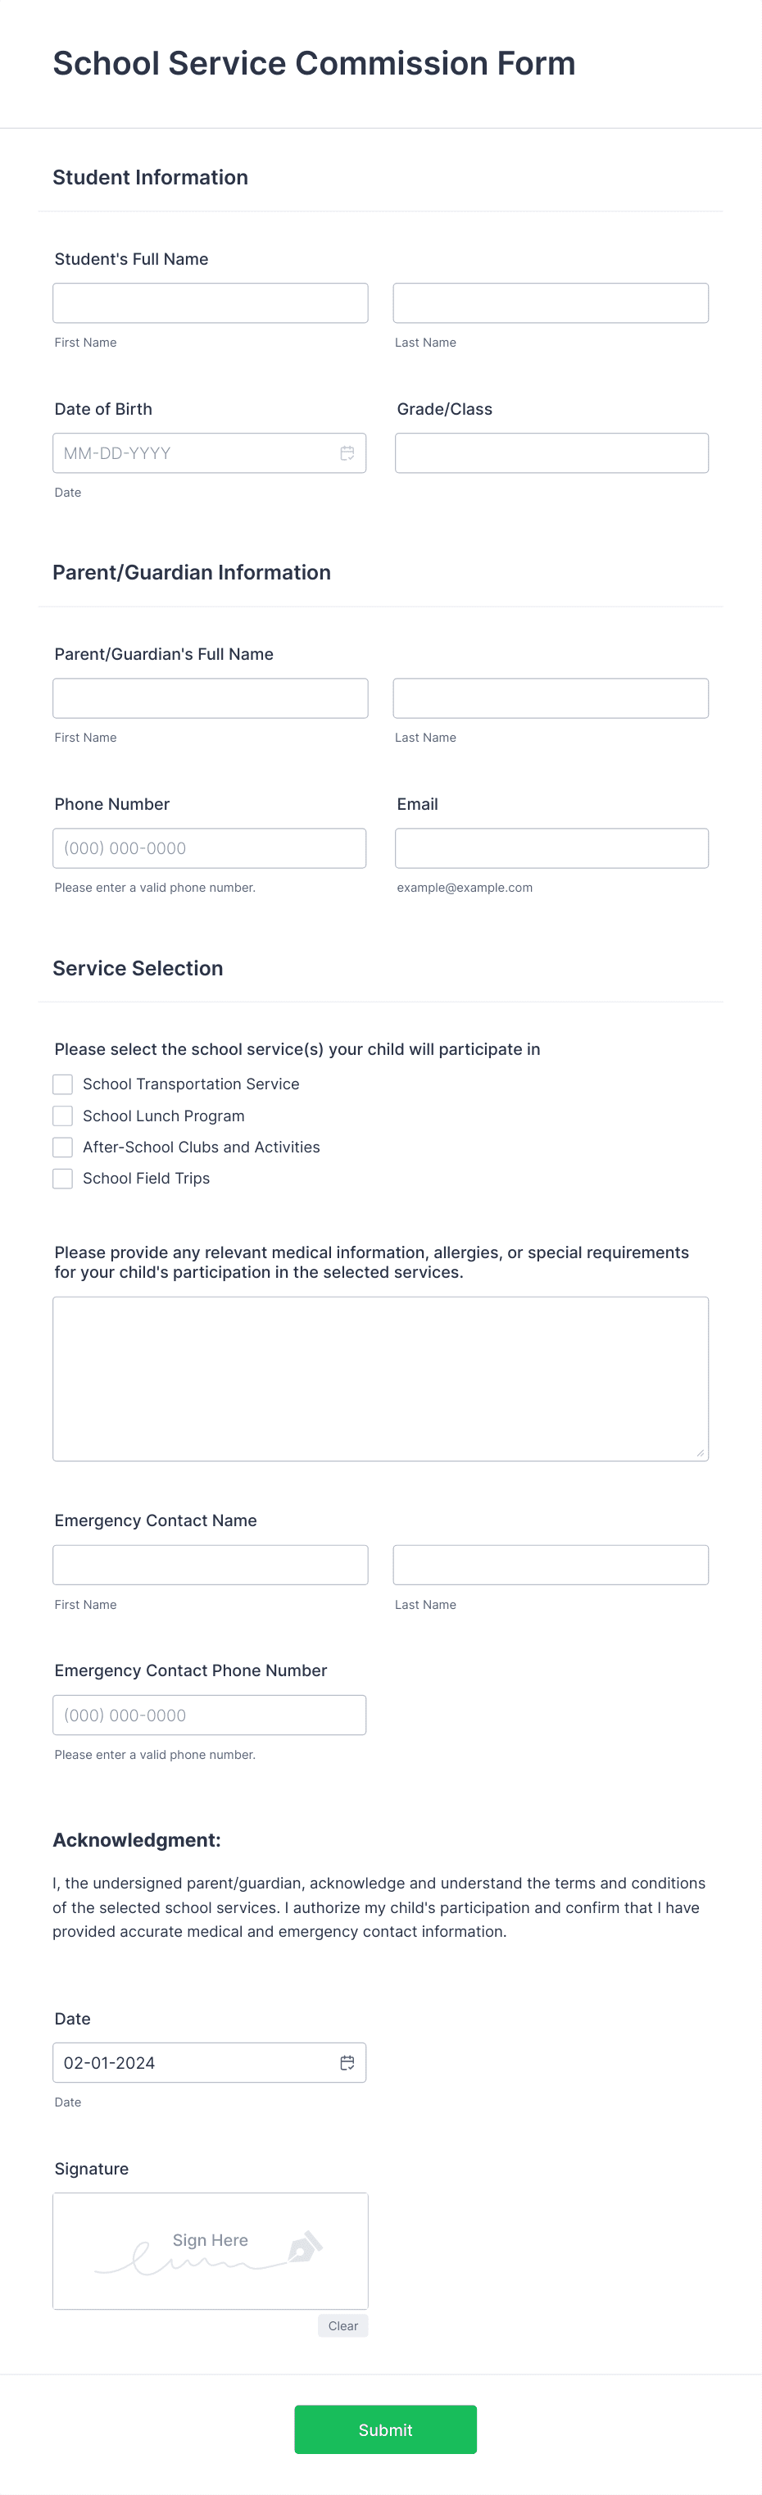The width and height of the screenshot is (762, 2495).
Task: Select the parent's Email field
Action: click(550, 848)
